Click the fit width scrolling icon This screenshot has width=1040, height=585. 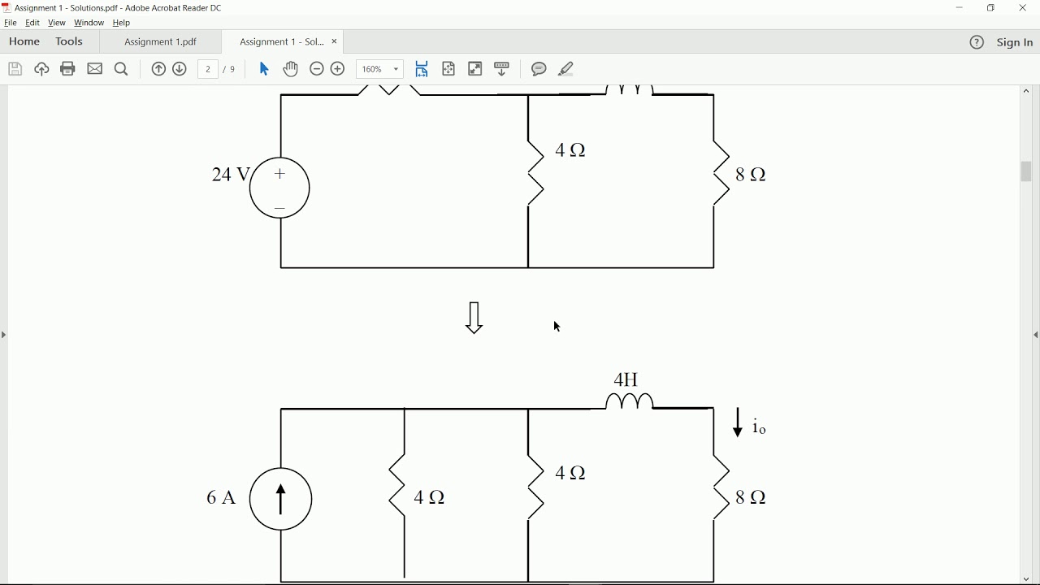click(x=422, y=69)
